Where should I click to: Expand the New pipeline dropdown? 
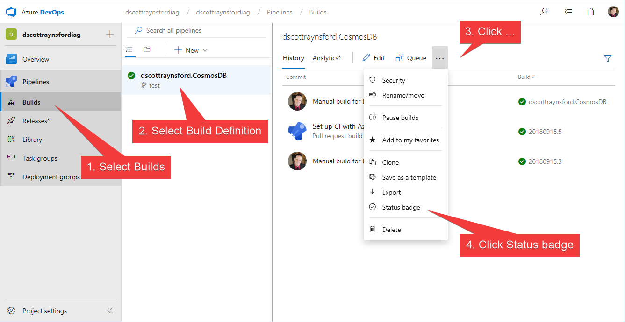pyautogui.click(x=191, y=50)
